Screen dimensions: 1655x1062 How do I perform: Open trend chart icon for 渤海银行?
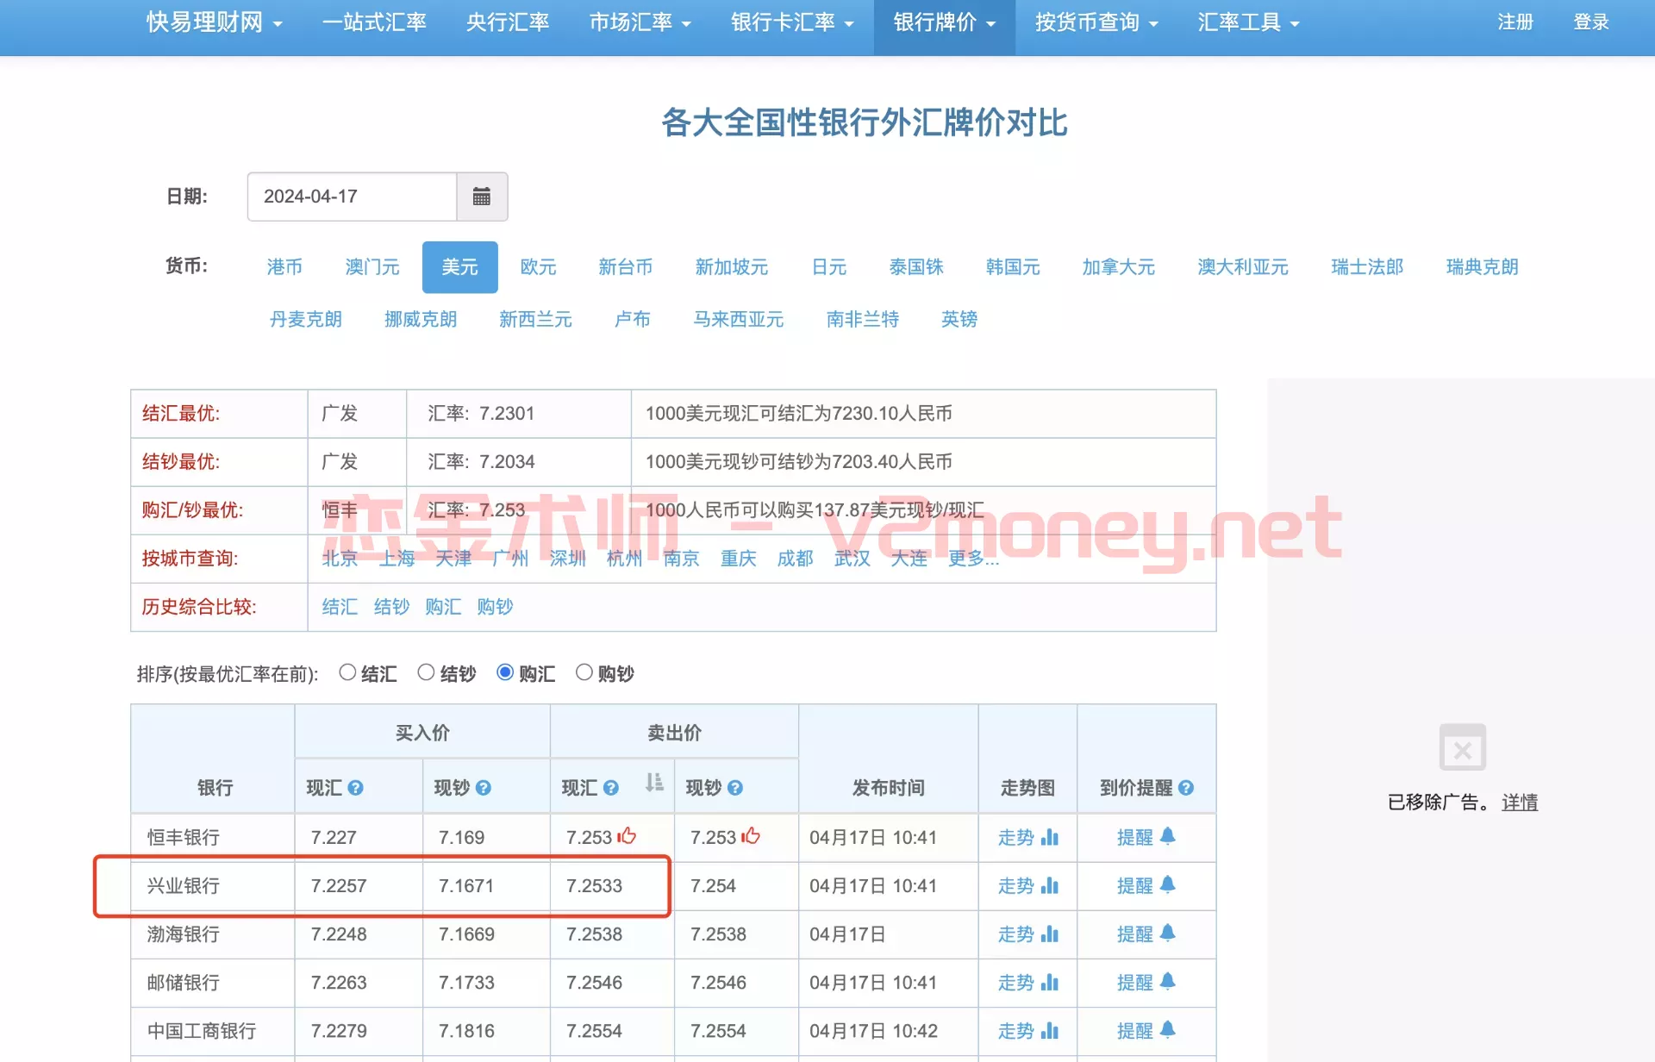coord(1050,934)
